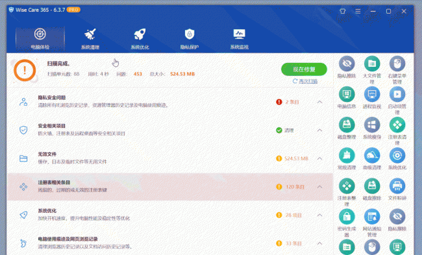Open the 系统监视 tab
Screen dimensions: 422x255
point(239,39)
